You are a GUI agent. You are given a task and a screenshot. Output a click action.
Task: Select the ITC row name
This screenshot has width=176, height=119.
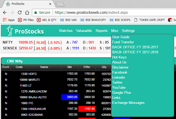tap(31, 103)
